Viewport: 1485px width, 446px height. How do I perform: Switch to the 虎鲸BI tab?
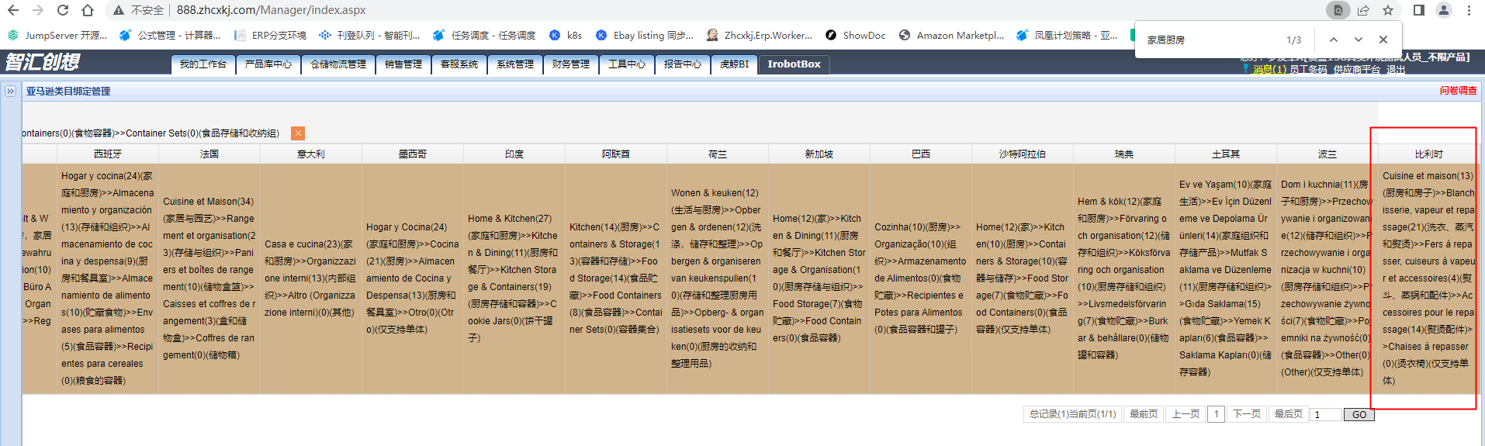(x=734, y=64)
